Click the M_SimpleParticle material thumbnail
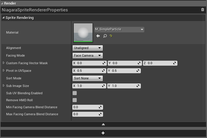Viewport: 207px width, 138px height. [x=83, y=33]
